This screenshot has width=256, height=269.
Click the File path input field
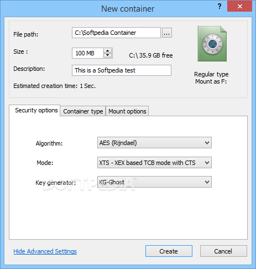point(116,33)
